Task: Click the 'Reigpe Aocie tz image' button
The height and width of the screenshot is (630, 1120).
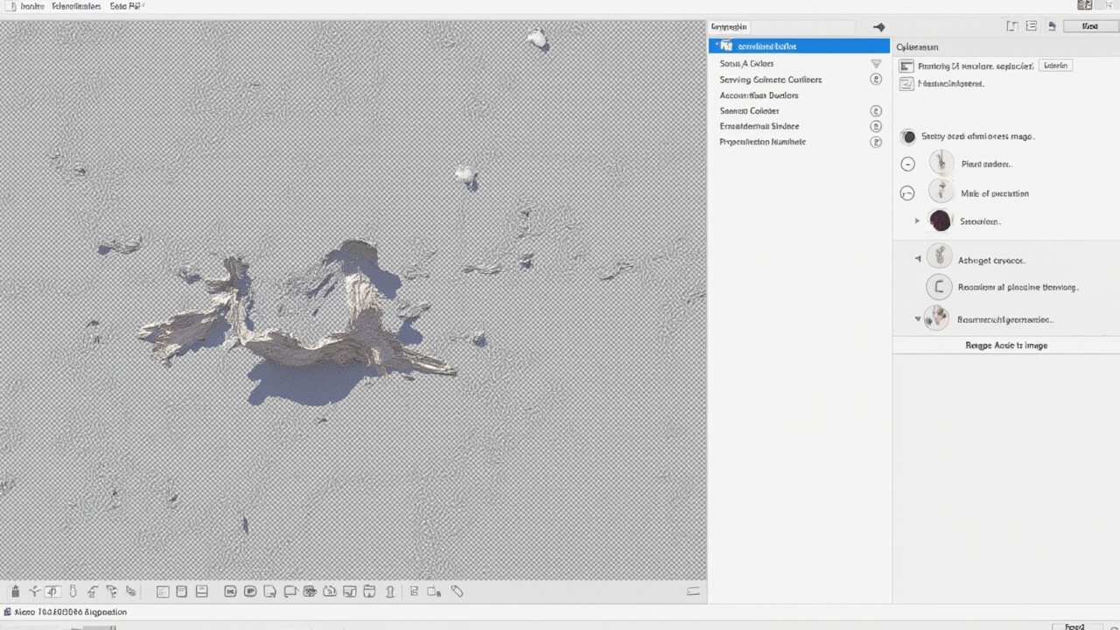Action: (x=1006, y=346)
